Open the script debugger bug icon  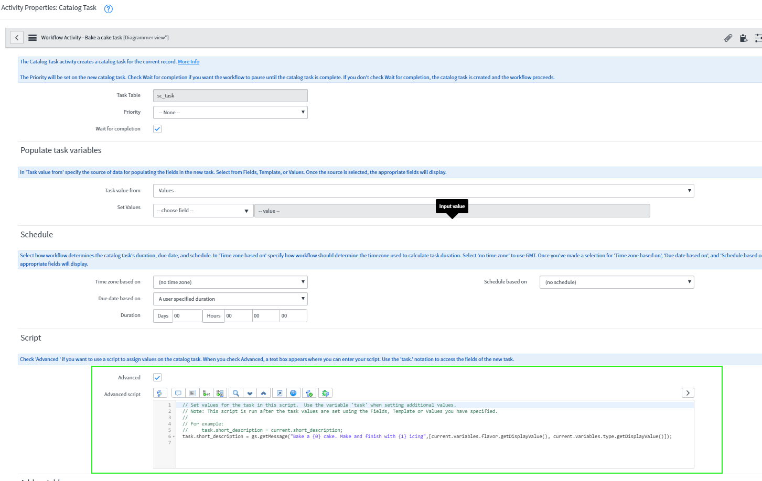pyautogui.click(x=326, y=393)
